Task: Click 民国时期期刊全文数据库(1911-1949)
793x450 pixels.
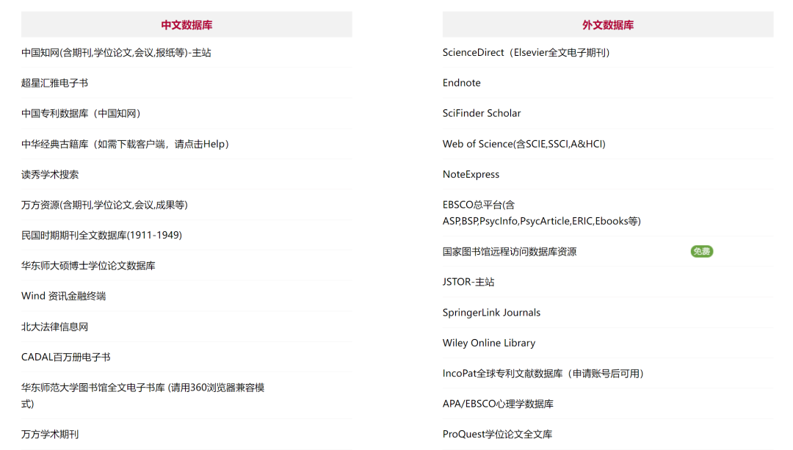Action: point(101,236)
